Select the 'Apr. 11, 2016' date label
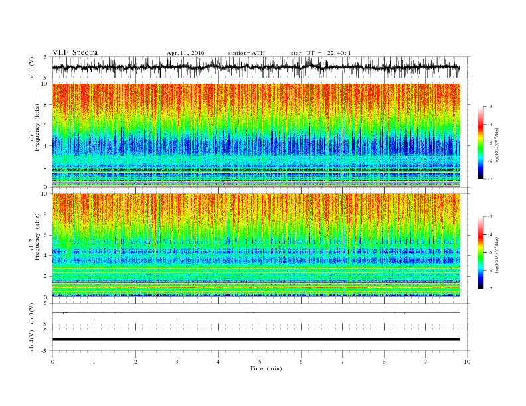The image size is (526, 406). point(185,53)
